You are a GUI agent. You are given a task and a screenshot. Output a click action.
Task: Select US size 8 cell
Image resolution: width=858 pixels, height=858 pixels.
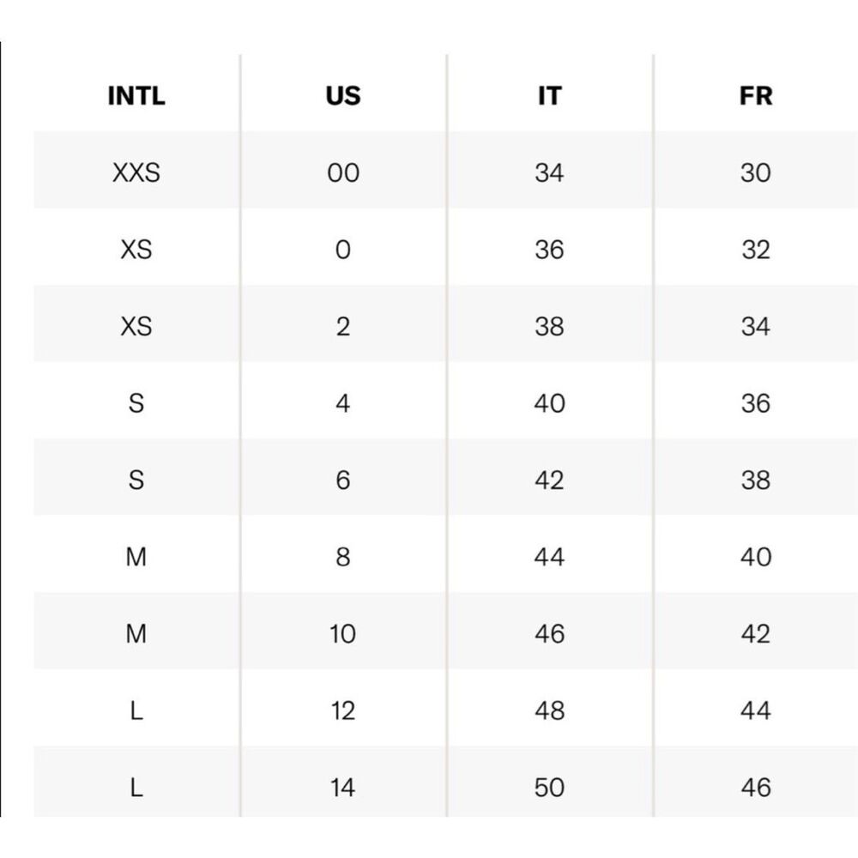tap(343, 557)
